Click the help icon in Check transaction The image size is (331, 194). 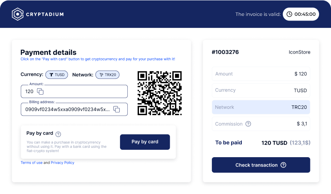click(x=283, y=165)
